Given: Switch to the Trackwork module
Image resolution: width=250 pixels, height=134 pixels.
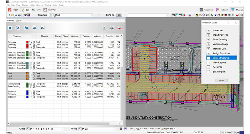Looking at the screenshot, I should [222, 10].
